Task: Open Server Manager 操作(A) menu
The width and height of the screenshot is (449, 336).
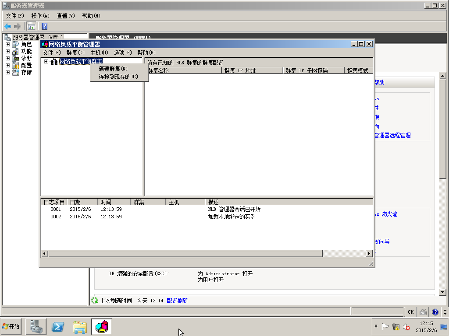Action: pyautogui.click(x=40, y=16)
